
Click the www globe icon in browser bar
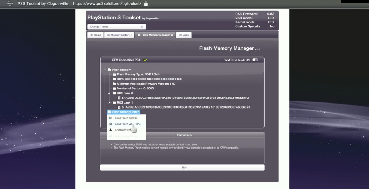click(10, 4)
